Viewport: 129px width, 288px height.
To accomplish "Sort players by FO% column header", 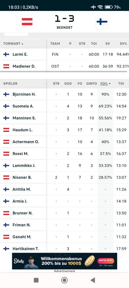I will click(x=105, y=83).
